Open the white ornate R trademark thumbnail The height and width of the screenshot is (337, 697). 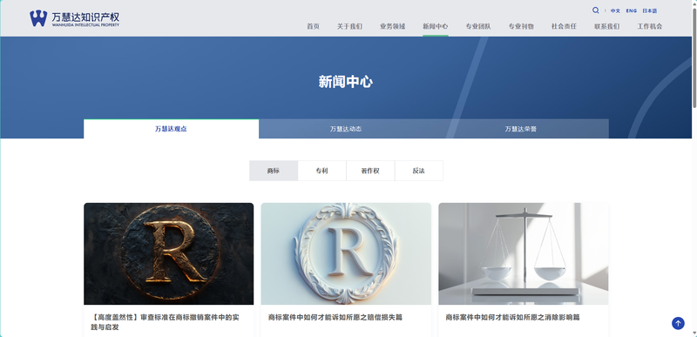coord(346,253)
